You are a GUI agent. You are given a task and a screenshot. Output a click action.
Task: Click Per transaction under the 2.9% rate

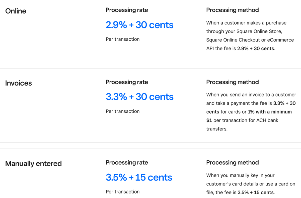click(x=122, y=39)
